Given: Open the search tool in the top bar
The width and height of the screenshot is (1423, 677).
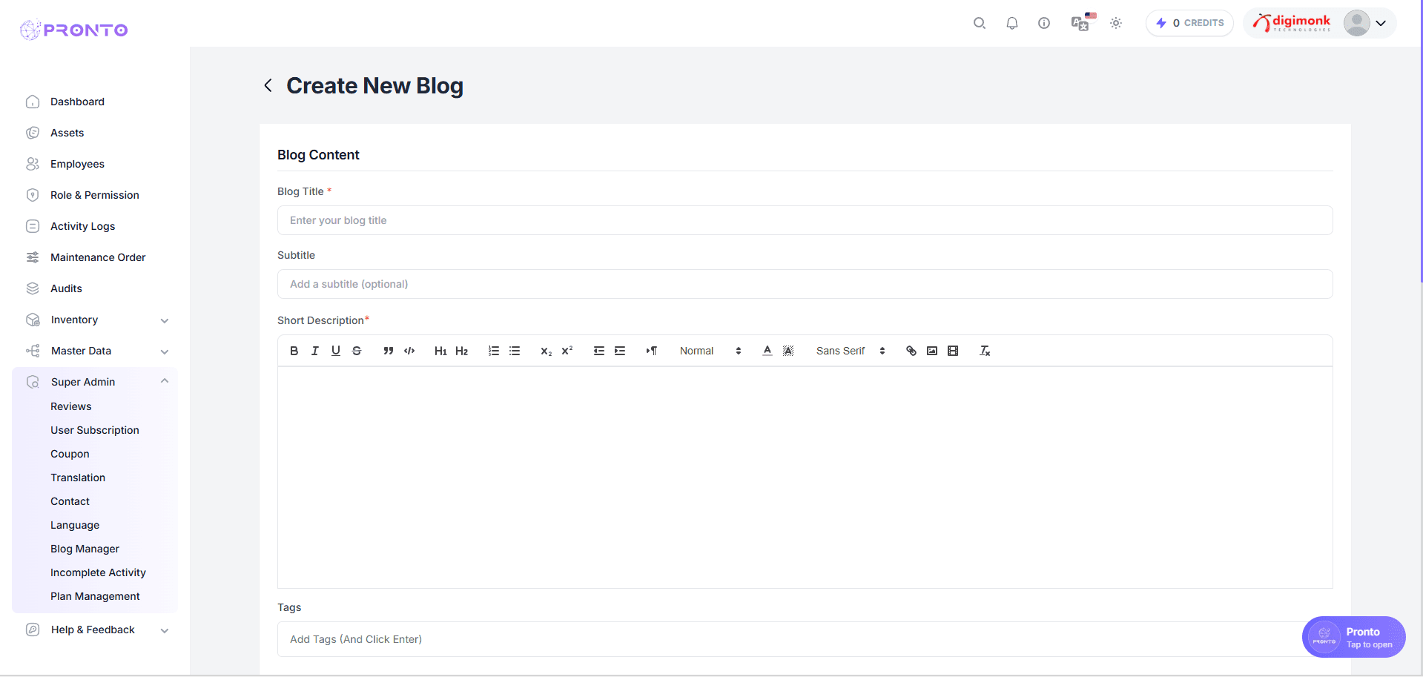Looking at the screenshot, I should click(x=979, y=23).
